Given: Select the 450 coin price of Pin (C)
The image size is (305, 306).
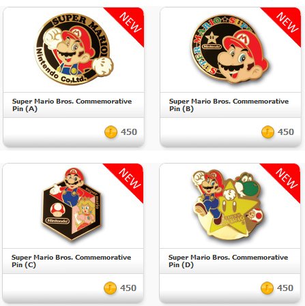Looking at the screenshot, I should point(128,288).
